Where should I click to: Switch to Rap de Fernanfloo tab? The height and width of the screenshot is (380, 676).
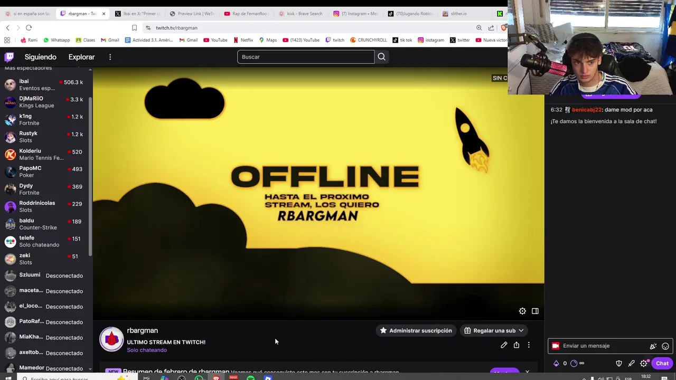click(x=247, y=14)
